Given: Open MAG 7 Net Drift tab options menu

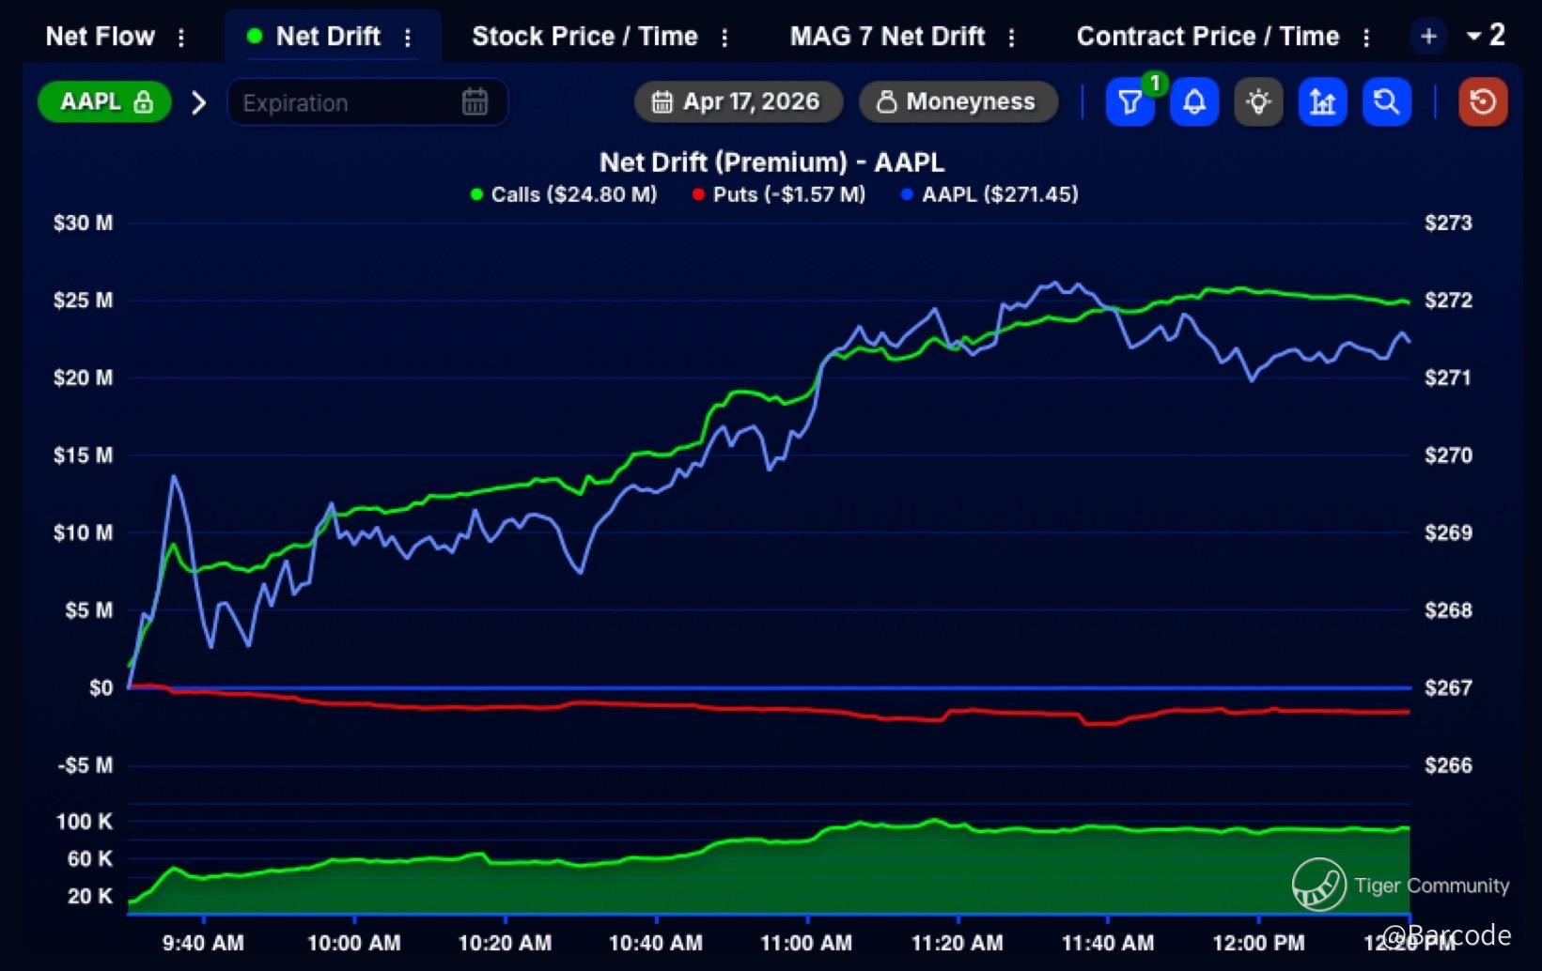Looking at the screenshot, I should click(1011, 38).
